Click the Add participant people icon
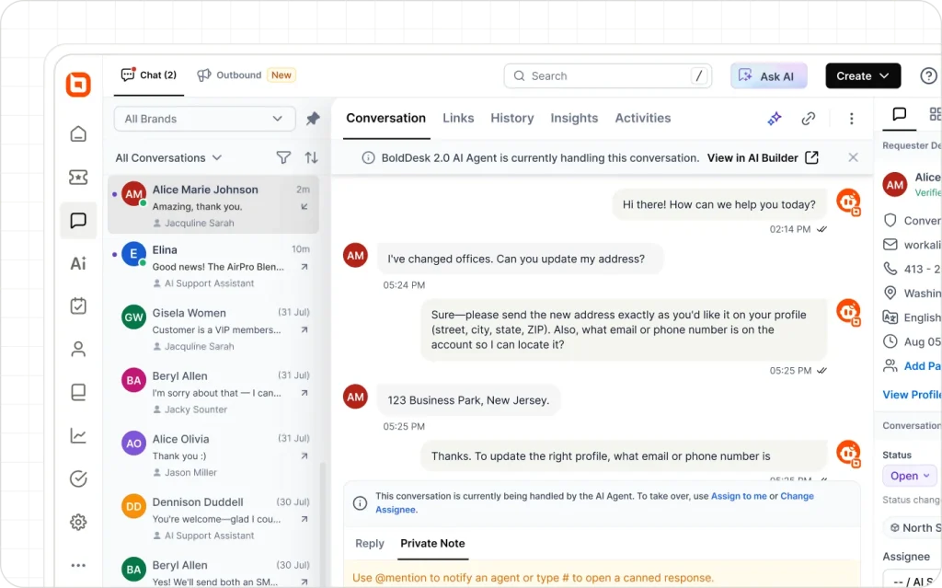 [x=890, y=365]
